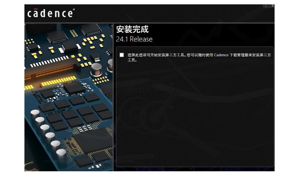The width and height of the screenshot is (299, 176).
Task: Minimize the Cadence installer window
Action: point(266,6)
